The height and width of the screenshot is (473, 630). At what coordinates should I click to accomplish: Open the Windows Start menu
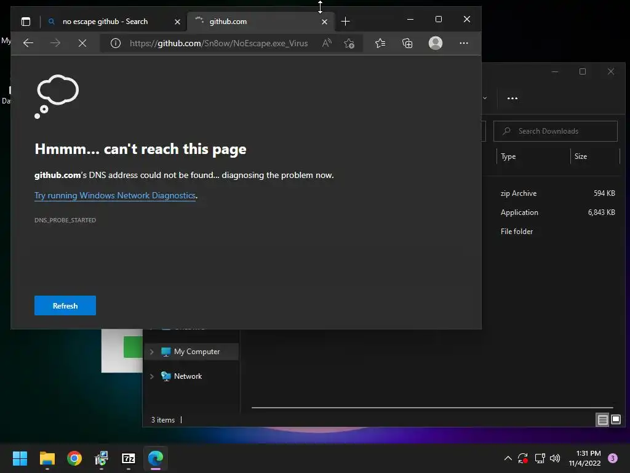tap(20, 458)
